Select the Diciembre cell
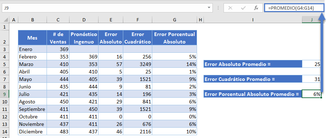 tap(33, 132)
